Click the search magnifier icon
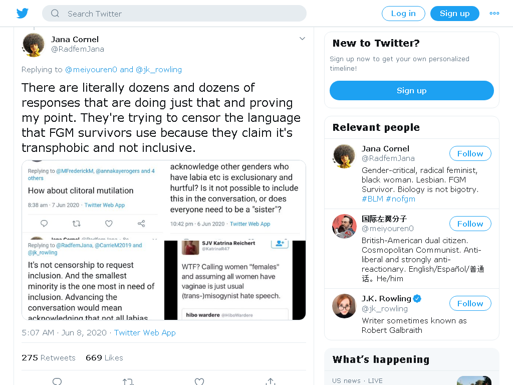This screenshot has height=385, width=513. tap(55, 14)
